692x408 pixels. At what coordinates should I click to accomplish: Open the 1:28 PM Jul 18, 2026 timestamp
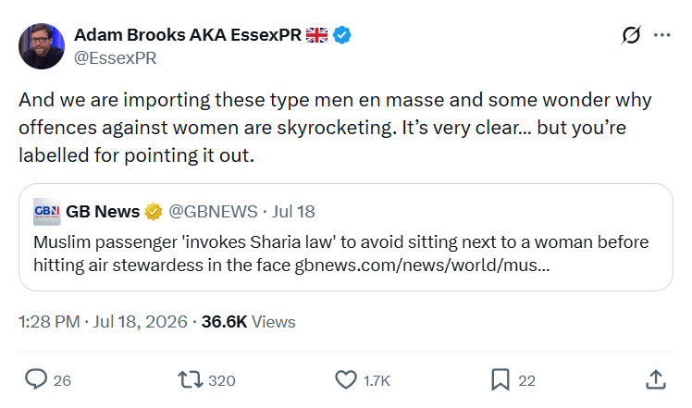click(x=103, y=322)
